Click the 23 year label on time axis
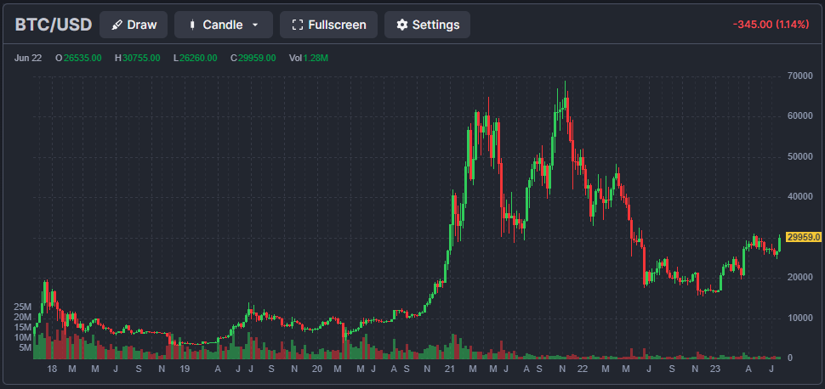Image resolution: width=825 pixels, height=389 pixels. coord(714,369)
